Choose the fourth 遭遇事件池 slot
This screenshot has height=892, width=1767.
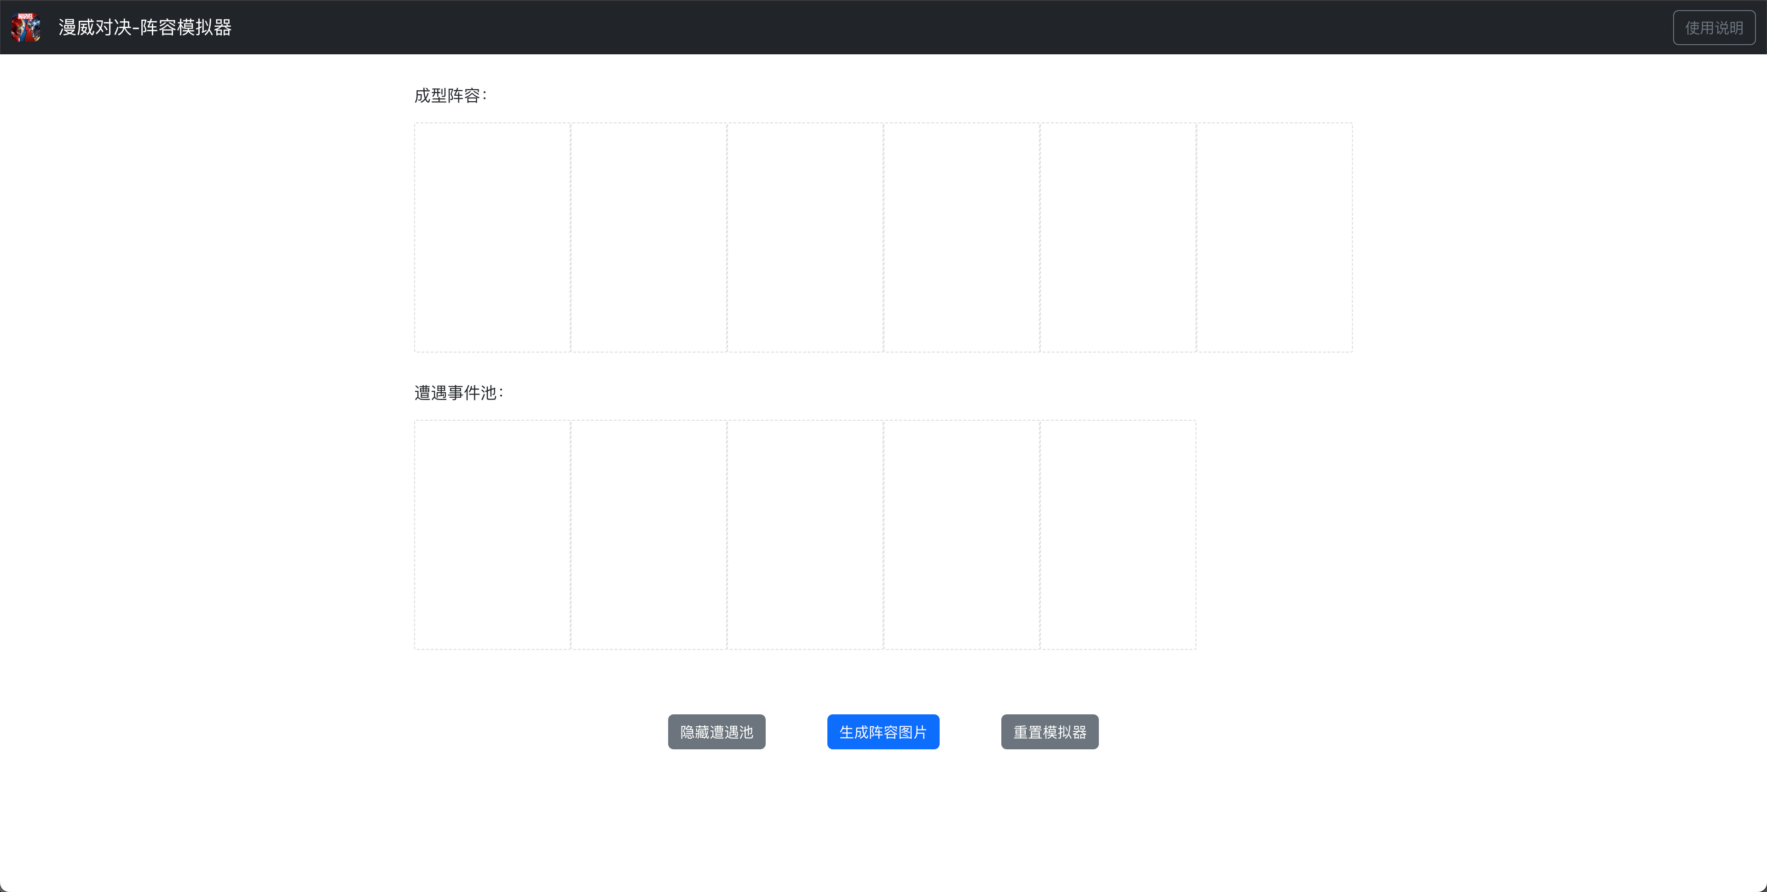[x=961, y=534]
